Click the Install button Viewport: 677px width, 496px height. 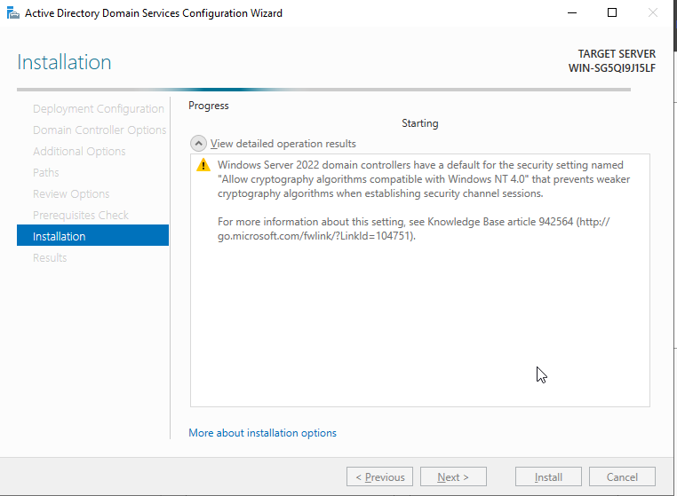pos(548,476)
